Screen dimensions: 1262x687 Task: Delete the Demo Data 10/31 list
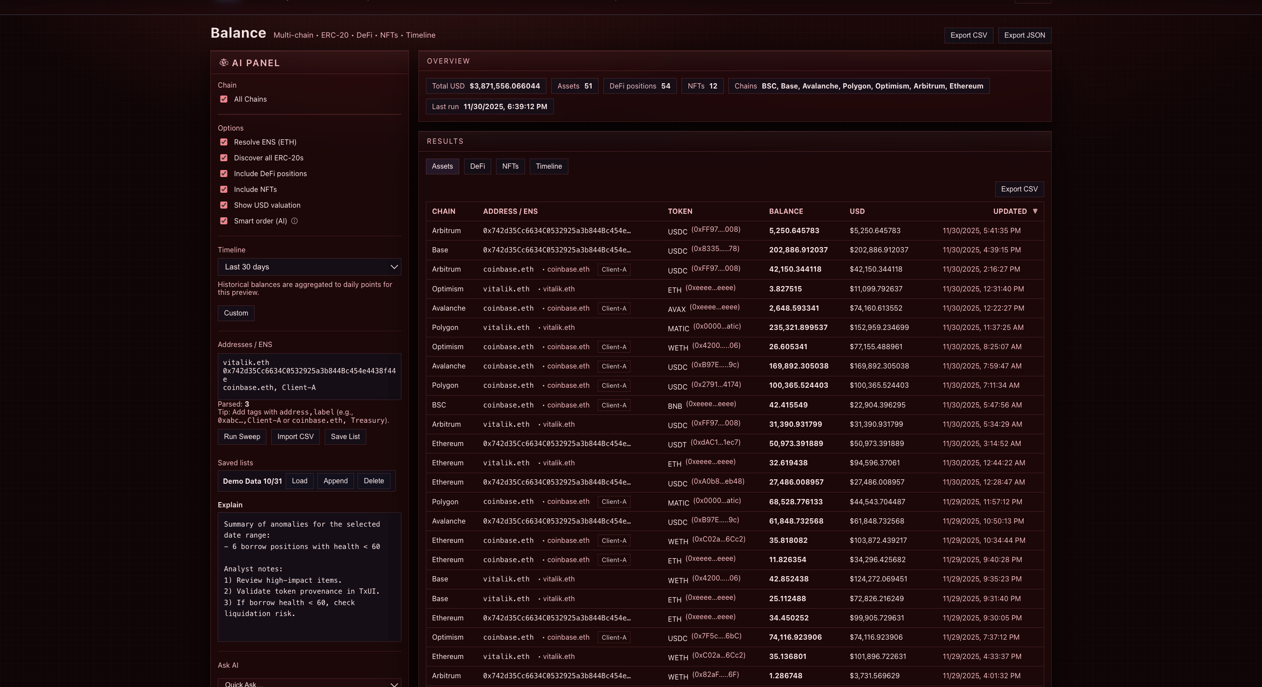(x=373, y=481)
